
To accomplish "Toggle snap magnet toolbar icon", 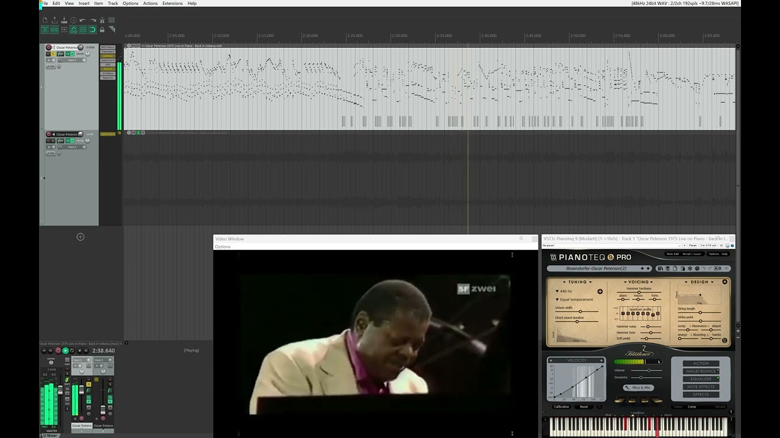I will coord(93,29).
